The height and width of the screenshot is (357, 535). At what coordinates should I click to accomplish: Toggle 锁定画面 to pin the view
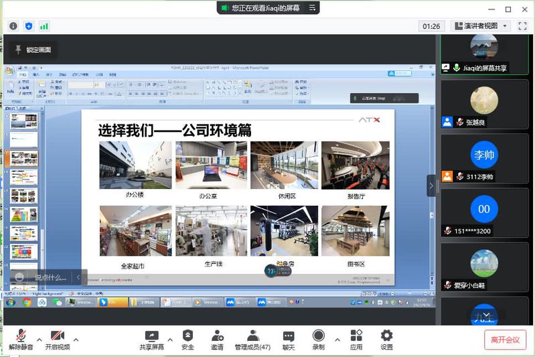click(32, 50)
